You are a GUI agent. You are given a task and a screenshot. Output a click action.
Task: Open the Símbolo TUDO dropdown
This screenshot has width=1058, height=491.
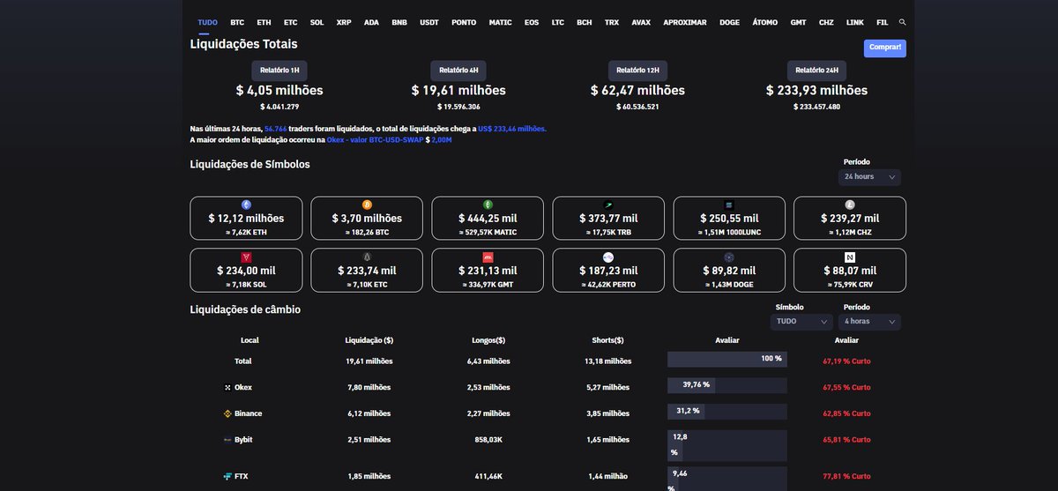point(801,322)
